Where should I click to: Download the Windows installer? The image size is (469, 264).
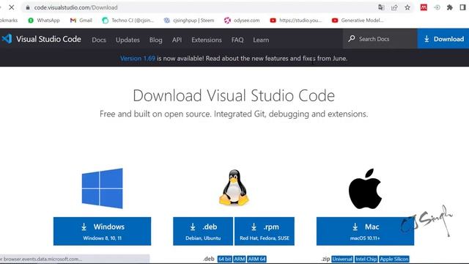coord(103,231)
